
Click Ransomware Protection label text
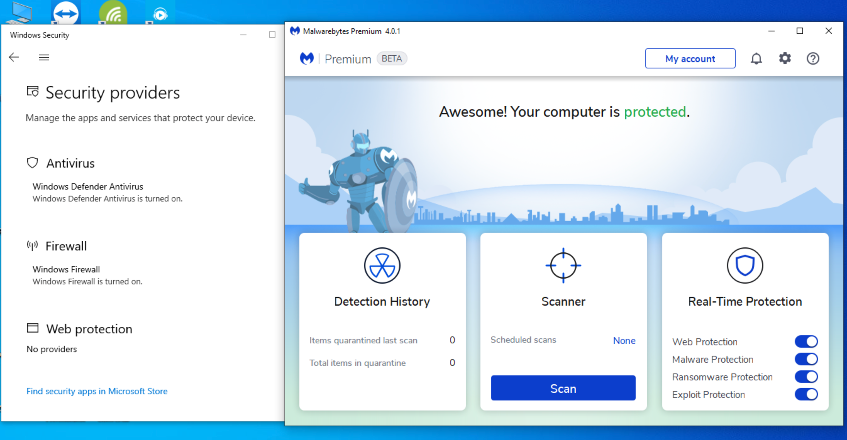tap(722, 377)
